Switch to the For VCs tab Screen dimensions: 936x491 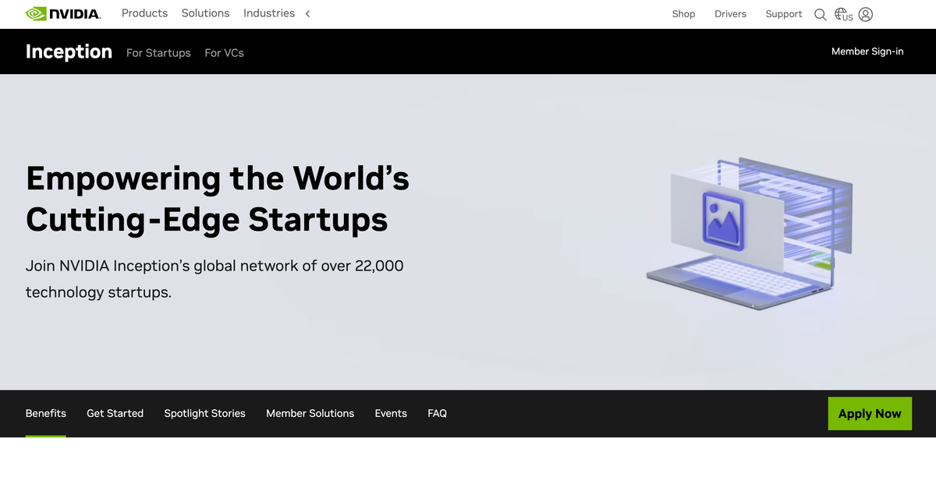pyautogui.click(x=224, y=52)
